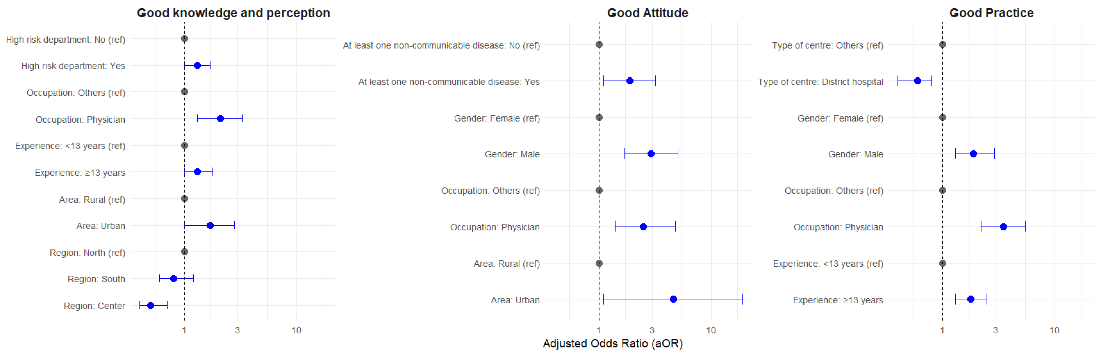Click grey reference point for "High risk department: No"
The image size is (1102, 357).
pyautogui.click(x=184, y=39)
